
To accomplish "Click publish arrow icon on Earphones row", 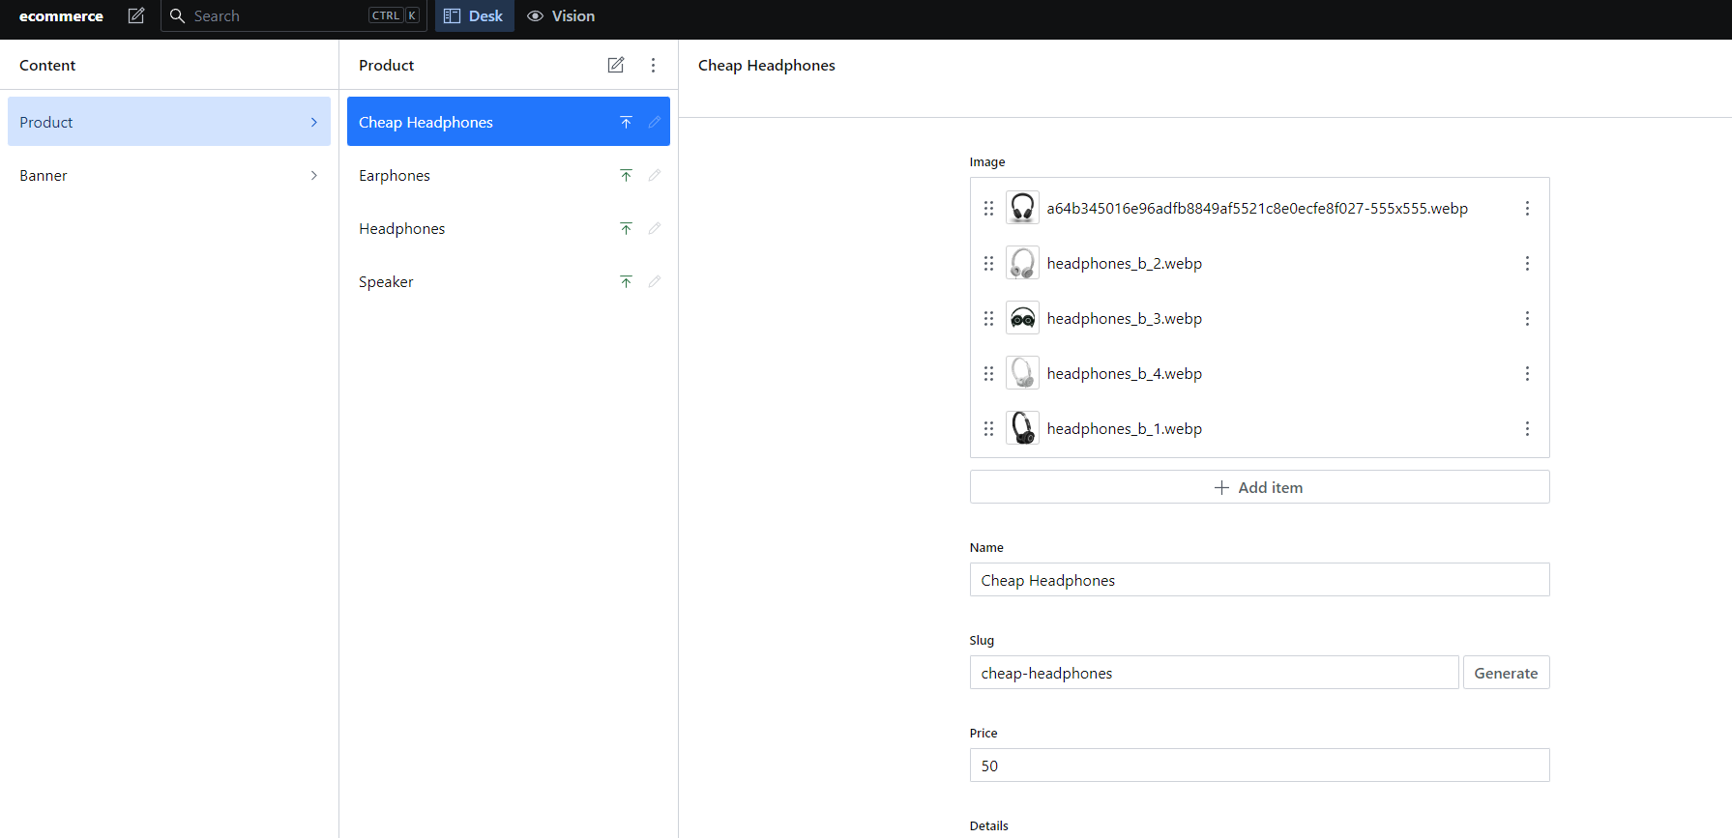I will pos(627,175).
